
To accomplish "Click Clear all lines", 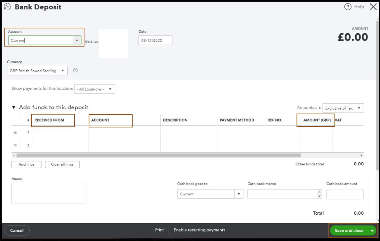I will (x=62, y=164).
